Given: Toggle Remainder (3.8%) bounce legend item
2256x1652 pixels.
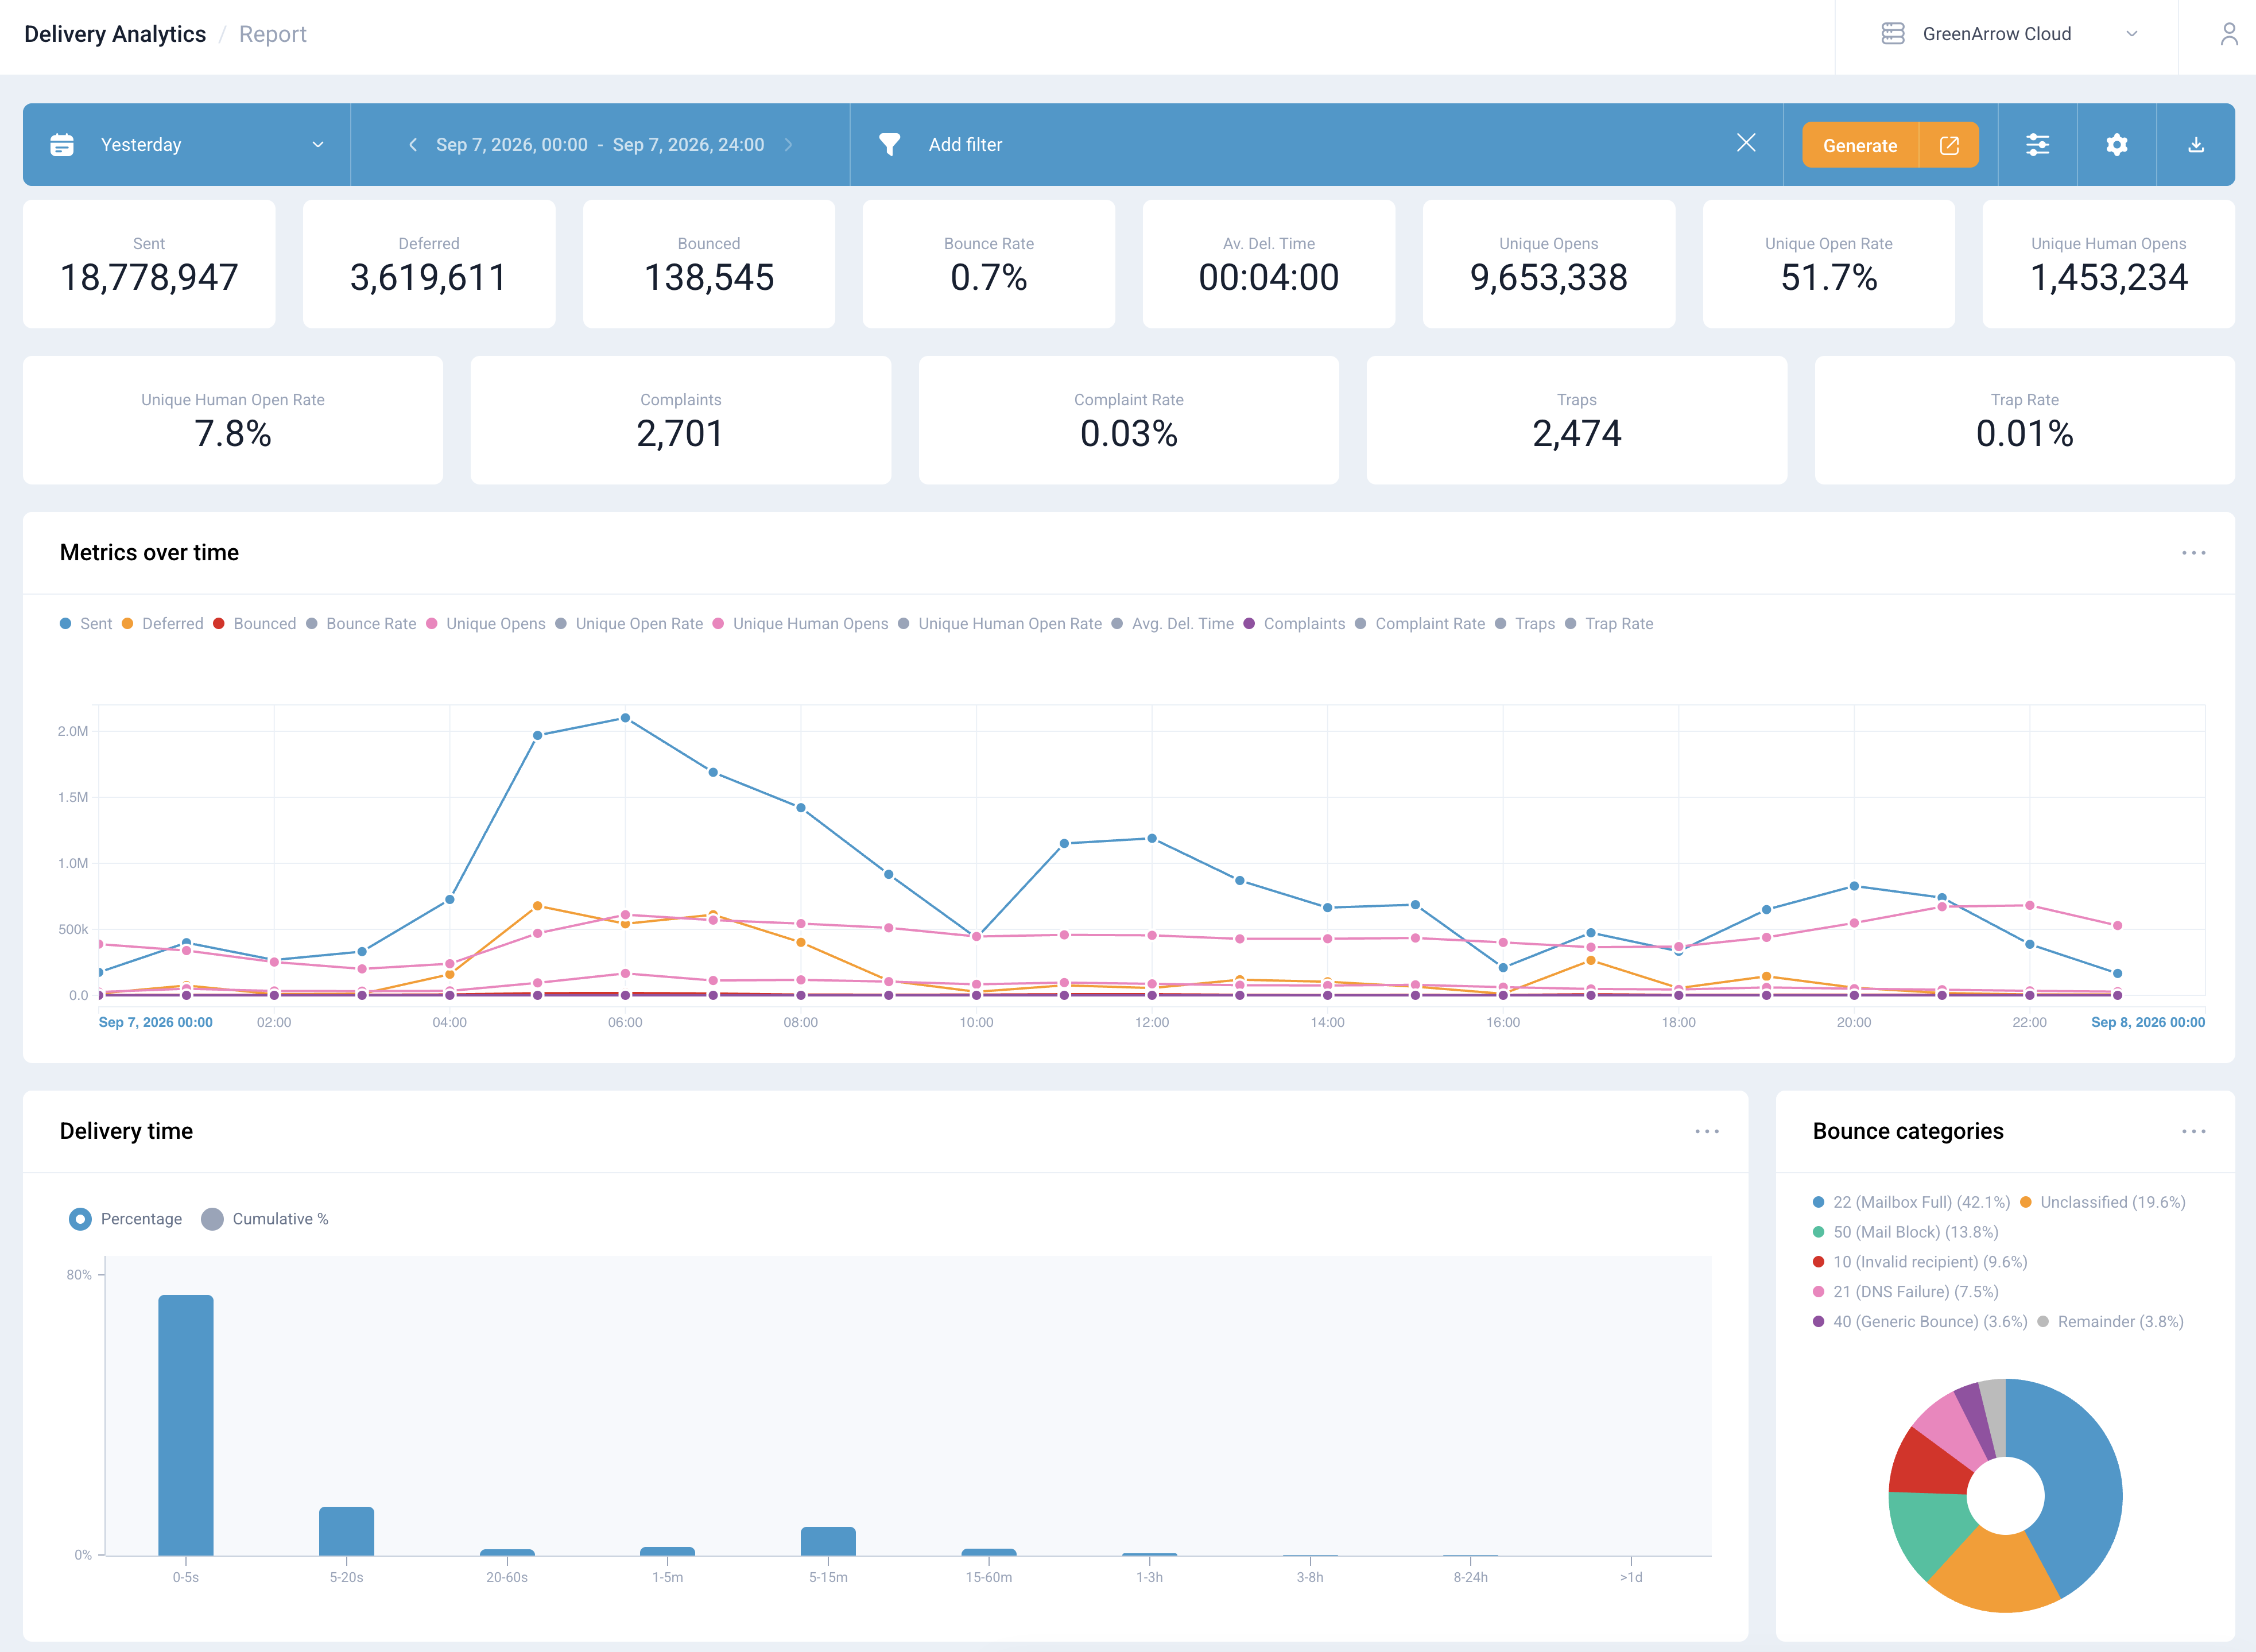Looking at the screenshot, I should pyautogui.click(x=2110, y=1322).
